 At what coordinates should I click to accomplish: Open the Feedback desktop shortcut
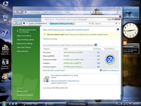pos(5,34)
